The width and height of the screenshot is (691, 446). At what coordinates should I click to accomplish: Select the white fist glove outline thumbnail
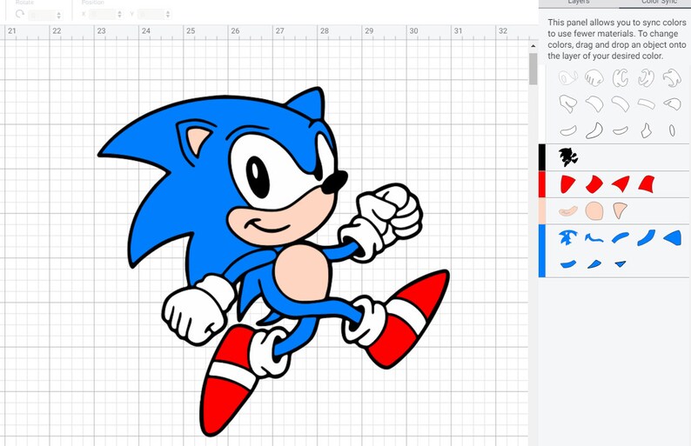click(x=594, y=78)
